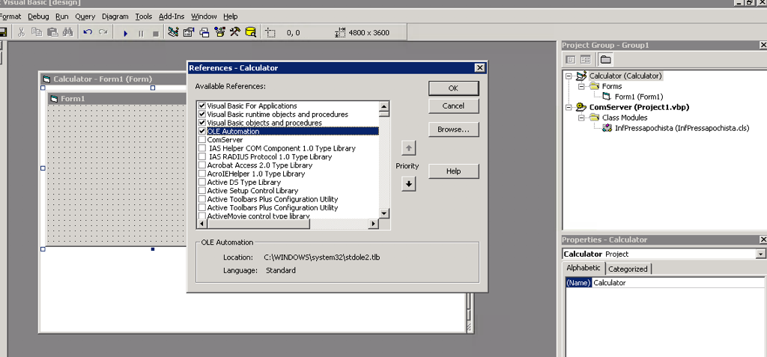Open the Data View window icon
This screenshot has width=767, height=357.
click(x=250, y=32)
